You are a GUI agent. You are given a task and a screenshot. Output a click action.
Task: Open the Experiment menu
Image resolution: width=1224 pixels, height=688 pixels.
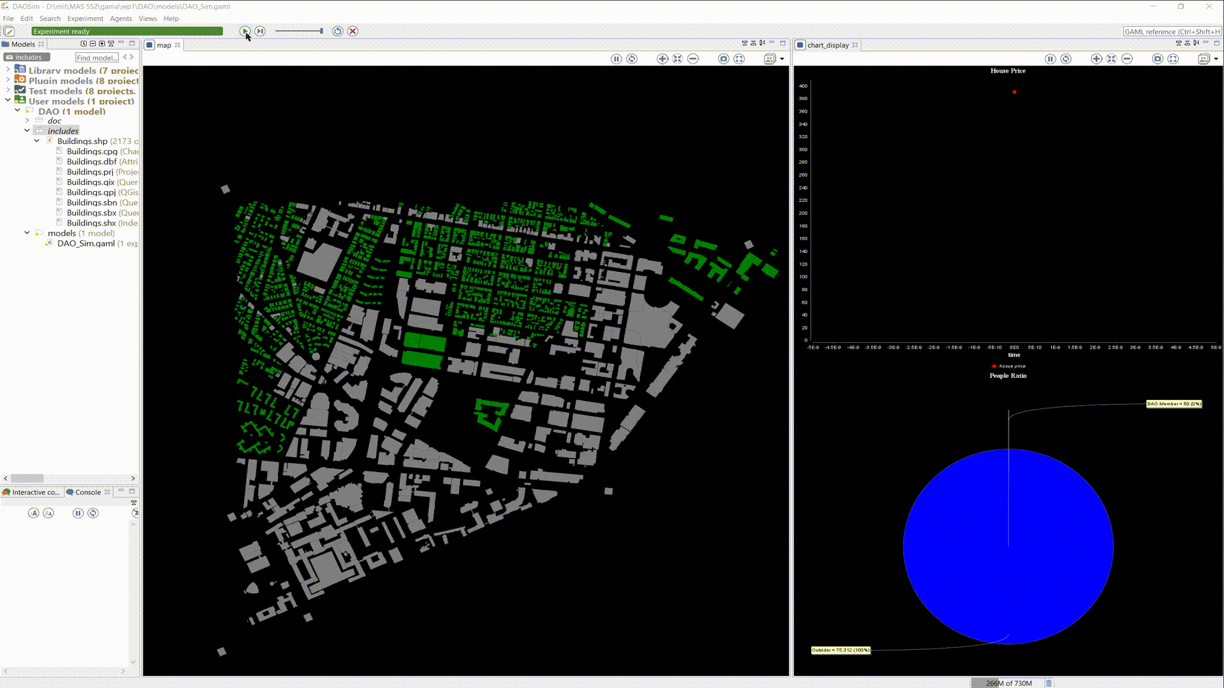tap(85, 18)
